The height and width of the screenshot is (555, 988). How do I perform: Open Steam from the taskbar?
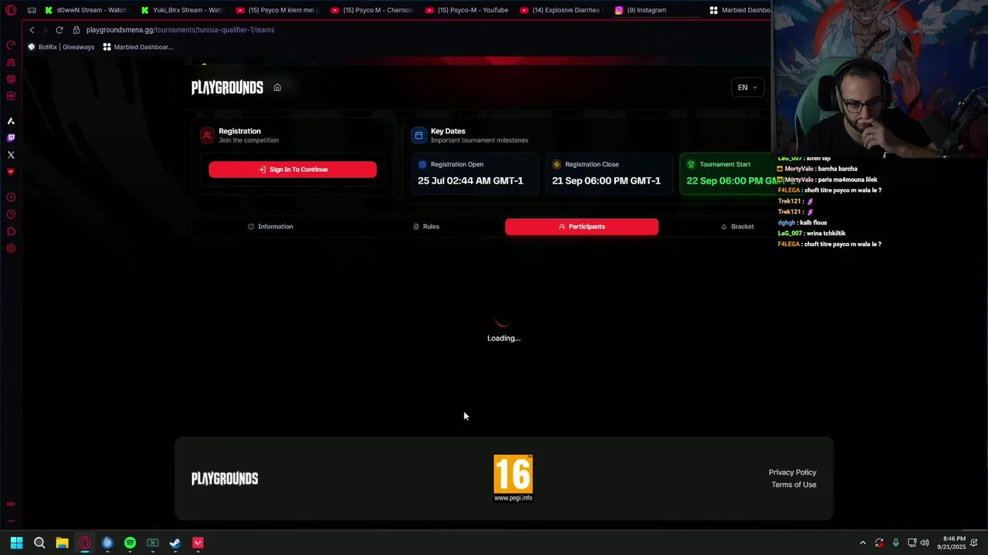(x=175, y=543)
